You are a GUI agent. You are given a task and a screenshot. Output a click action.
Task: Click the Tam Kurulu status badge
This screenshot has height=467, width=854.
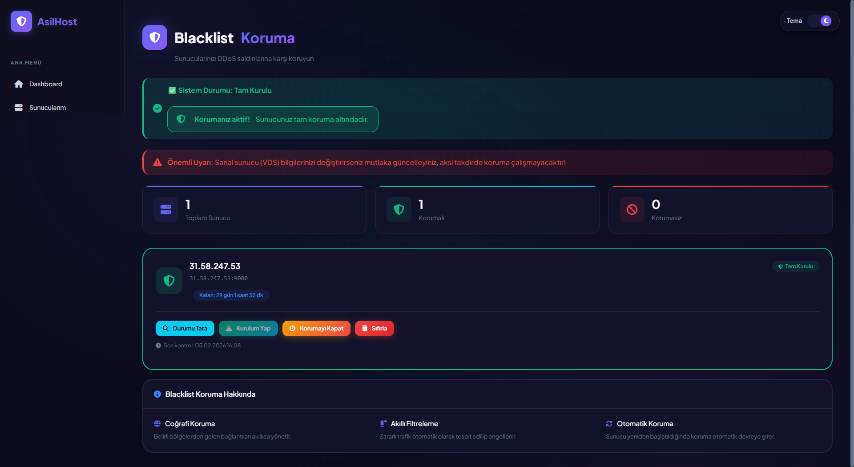click(796, 266)
